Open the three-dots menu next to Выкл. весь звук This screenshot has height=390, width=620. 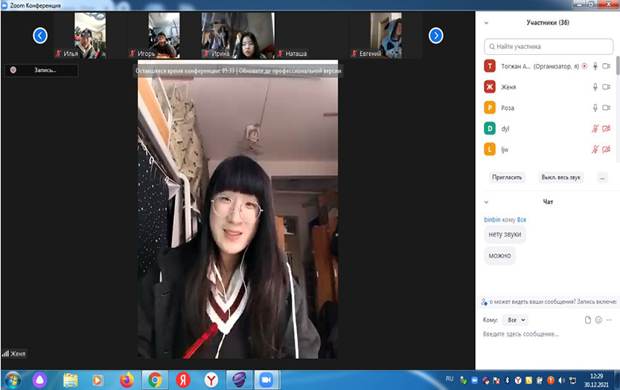pyautogui.click(x=602, y=178)
